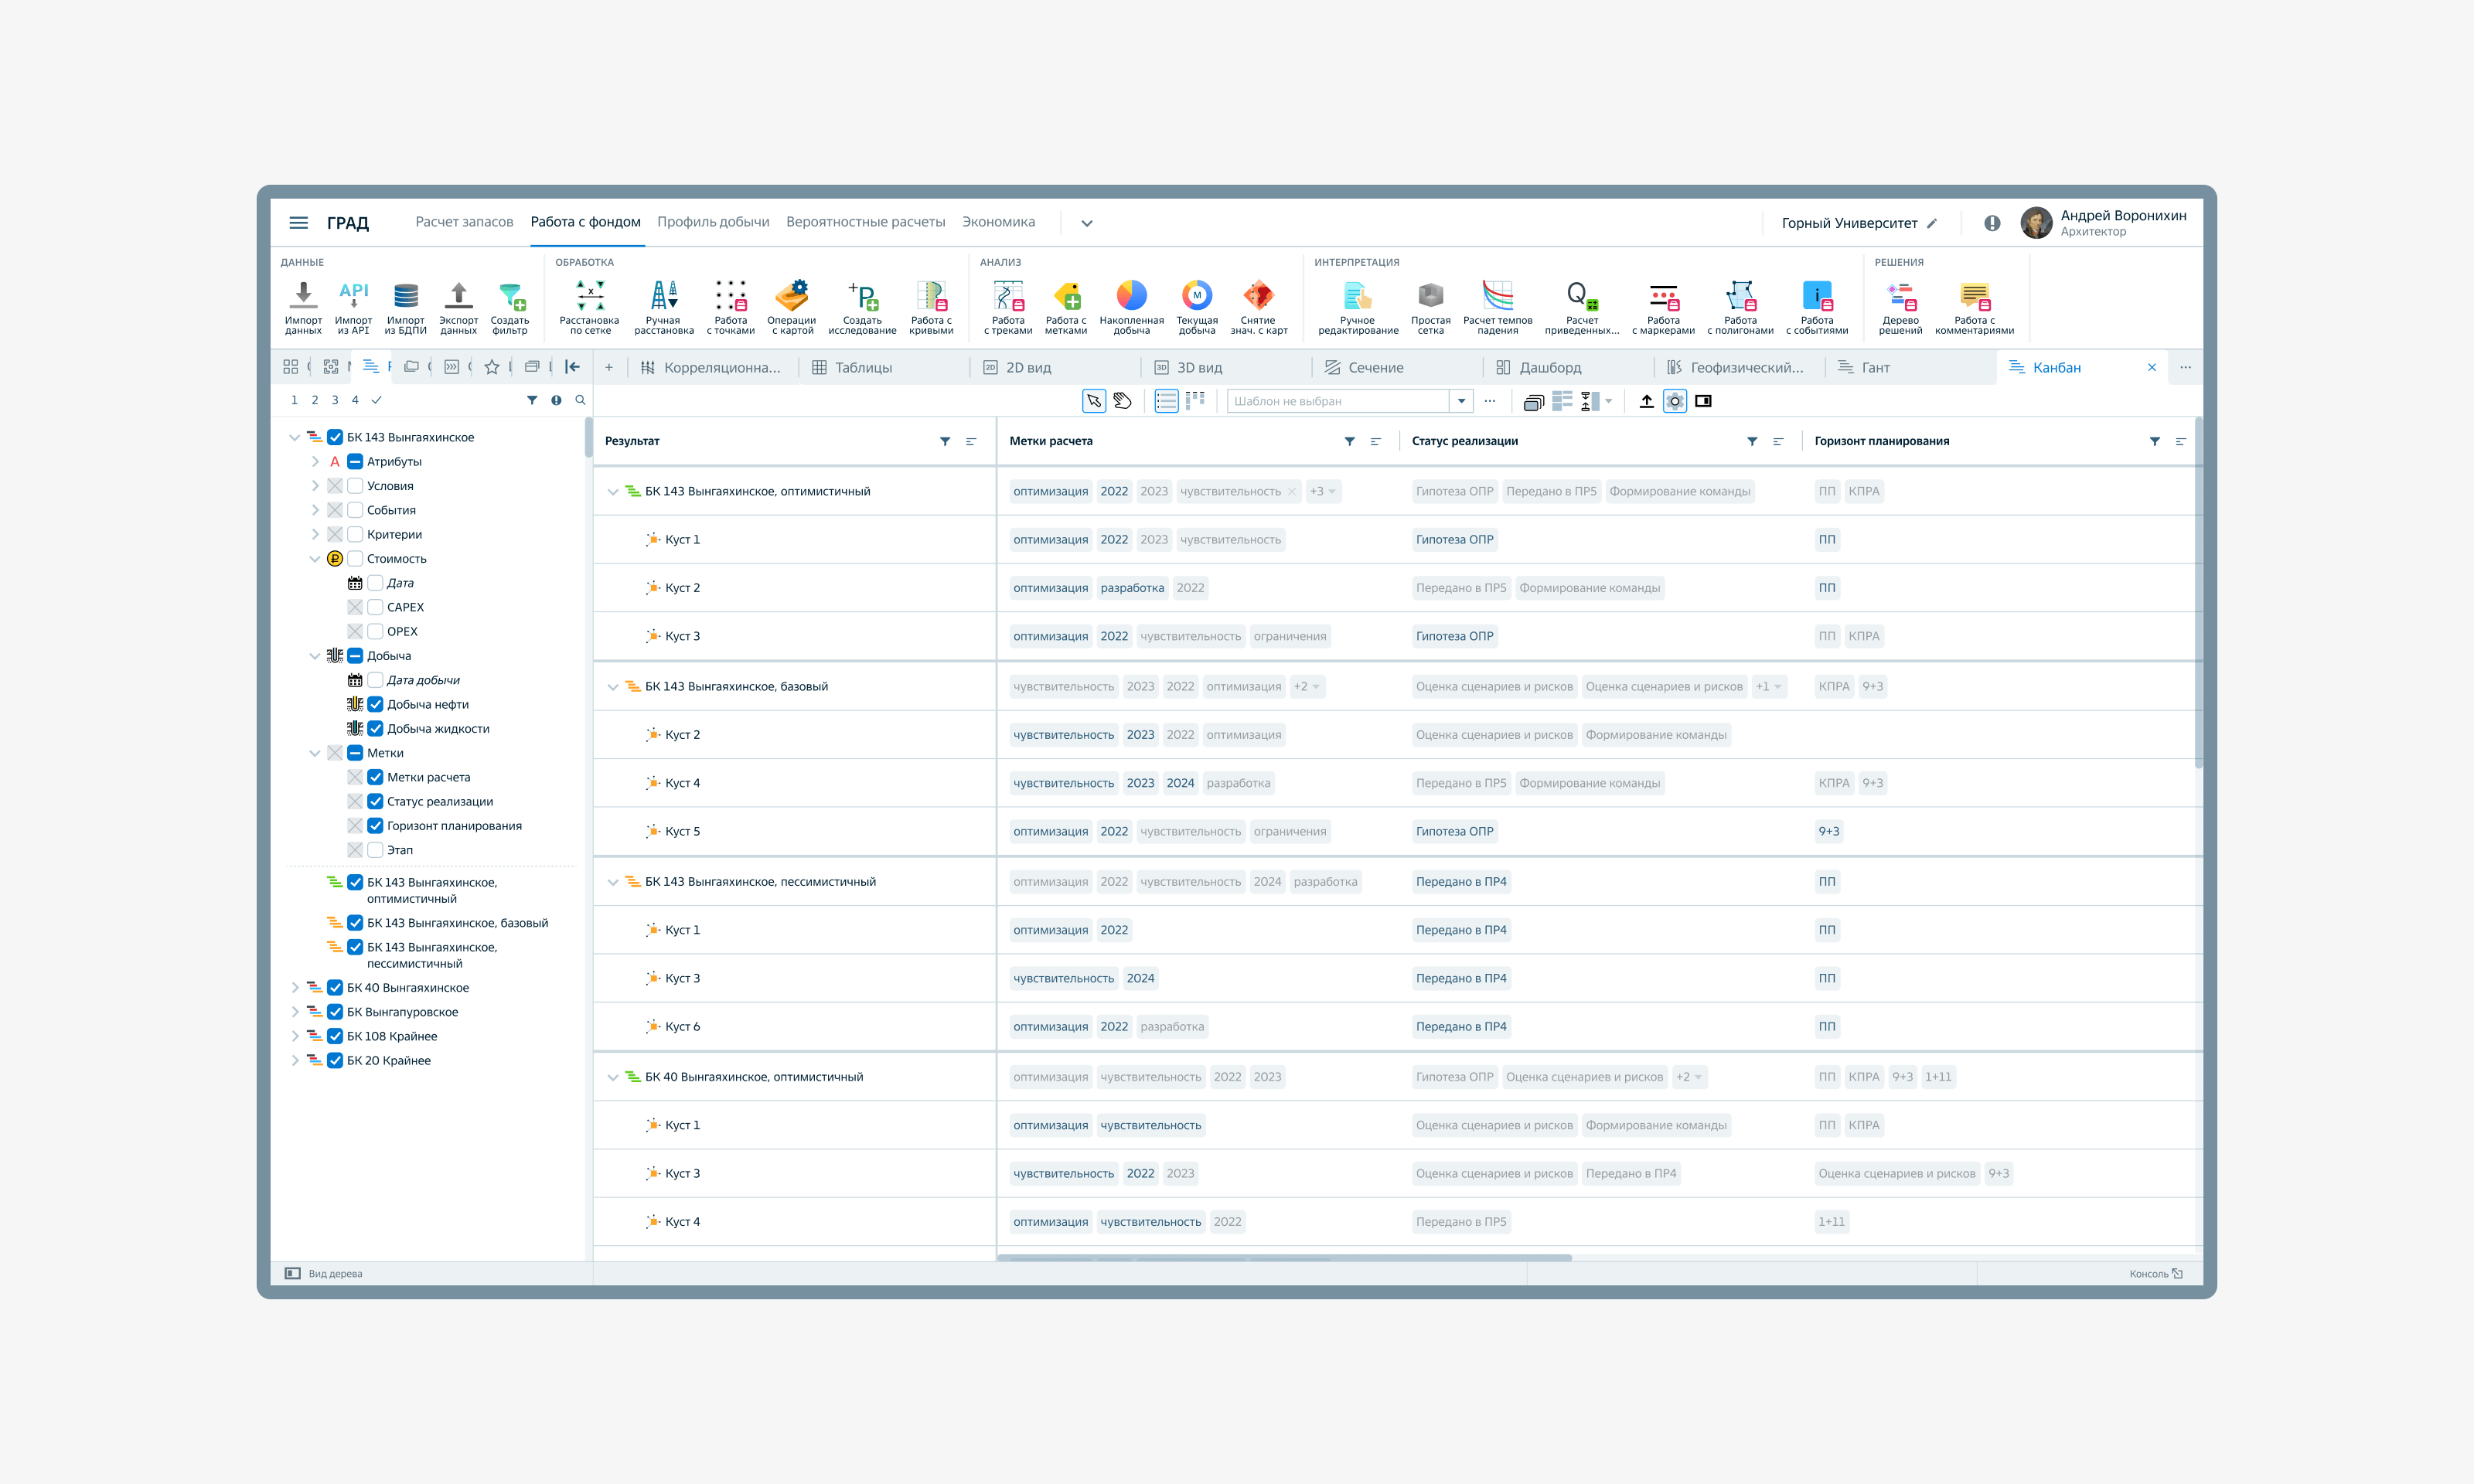Expand the БК 40 Вынгаяхинское tree node

click(295, 988)
